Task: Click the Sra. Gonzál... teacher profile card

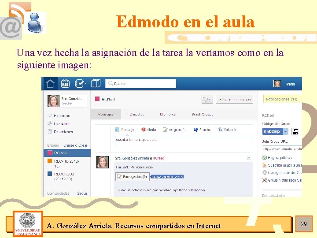Action: click(x=67, y=101)
